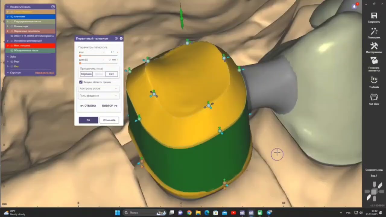Click the taskbar search box
Viewport: 386px width, 217px height.
(x=145, y=213)
